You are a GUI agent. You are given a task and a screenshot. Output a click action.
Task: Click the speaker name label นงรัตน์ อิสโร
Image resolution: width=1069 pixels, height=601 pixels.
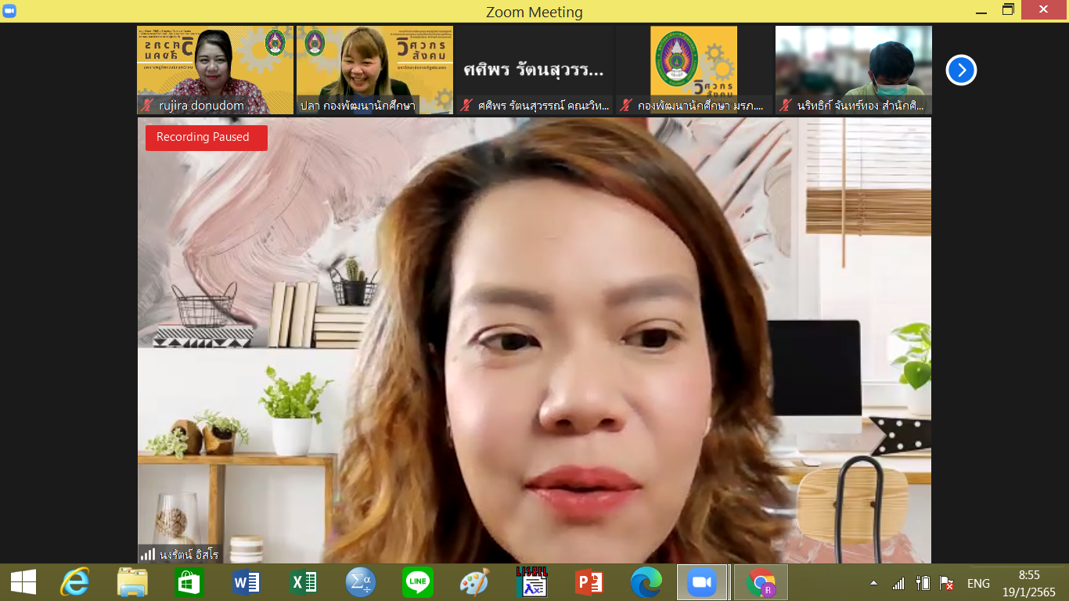pos(189,554)
